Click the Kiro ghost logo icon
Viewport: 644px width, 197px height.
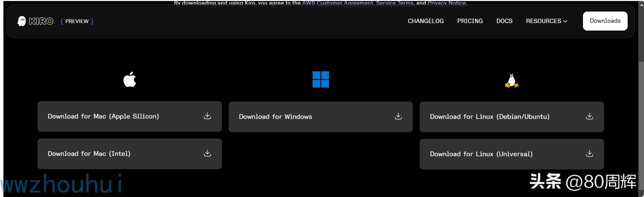coord(21,21)
